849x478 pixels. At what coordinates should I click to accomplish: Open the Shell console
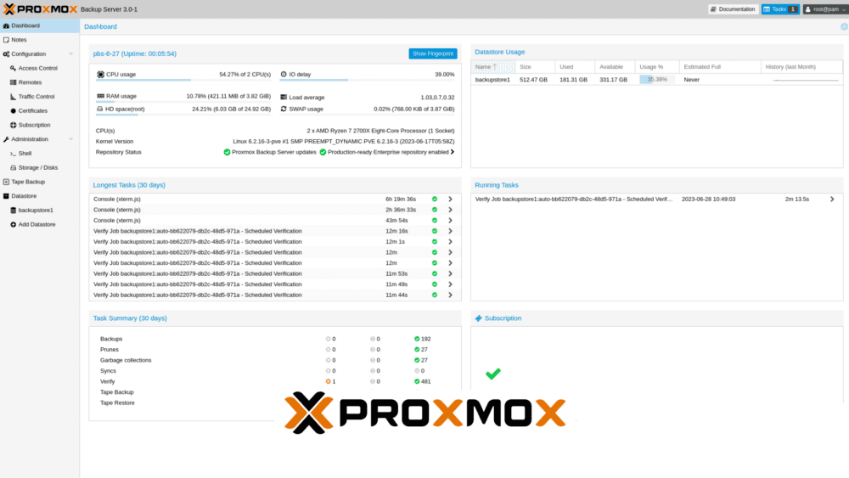(25, 154)
